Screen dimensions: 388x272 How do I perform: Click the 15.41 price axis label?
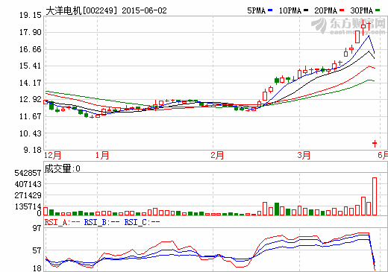pyautogui.click(x=31, y=66)
